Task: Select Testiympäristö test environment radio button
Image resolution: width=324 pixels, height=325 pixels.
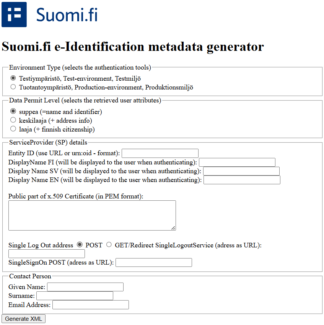Action: (x=13, y=78)
